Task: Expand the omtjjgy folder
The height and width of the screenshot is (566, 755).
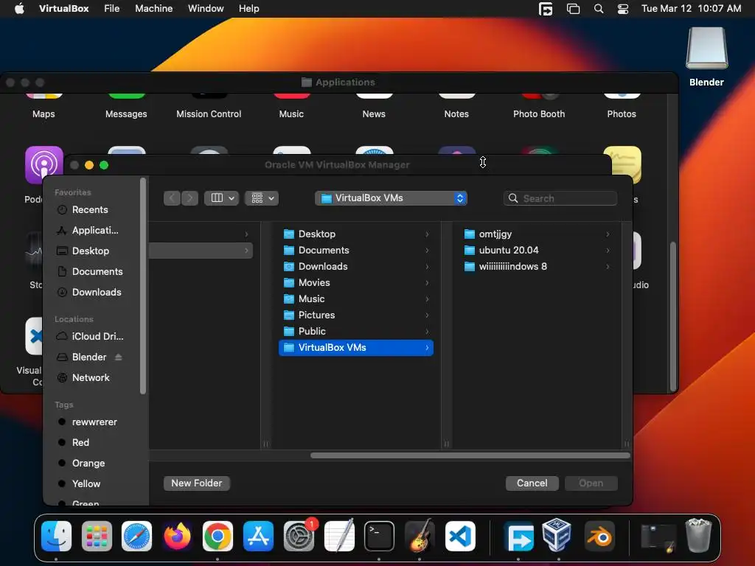Action: click(608, 234)
